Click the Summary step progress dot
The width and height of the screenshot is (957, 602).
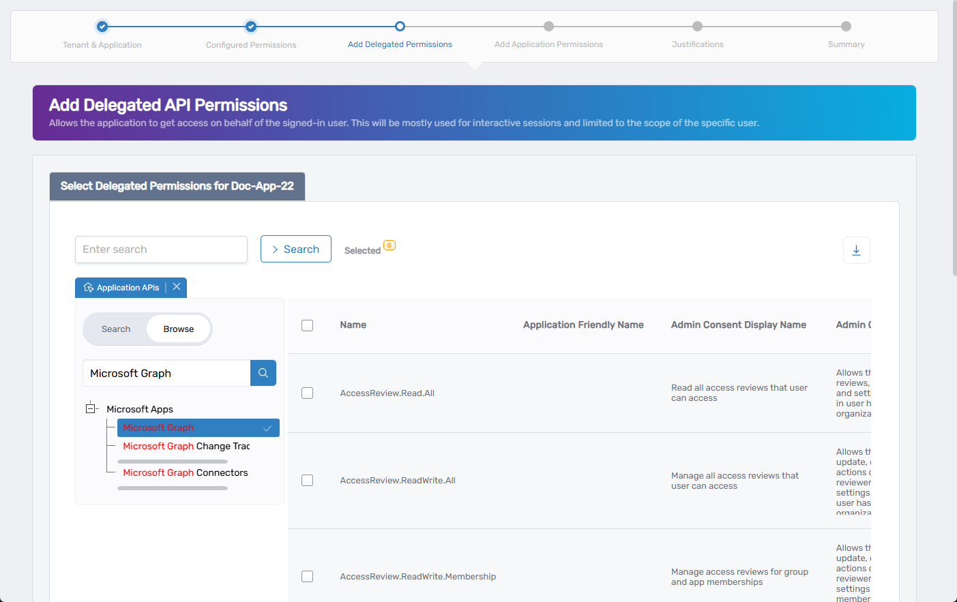pos(846,26)
